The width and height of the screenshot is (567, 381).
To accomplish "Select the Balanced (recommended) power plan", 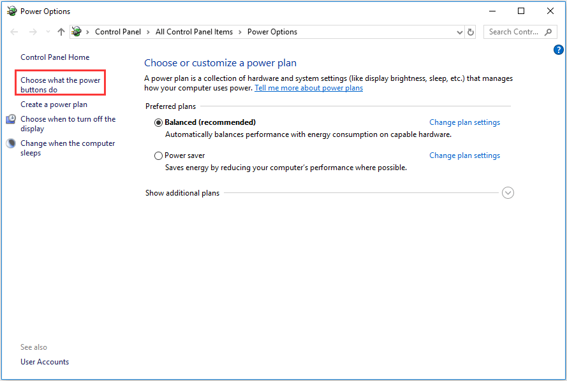I will tap(158, 122).
